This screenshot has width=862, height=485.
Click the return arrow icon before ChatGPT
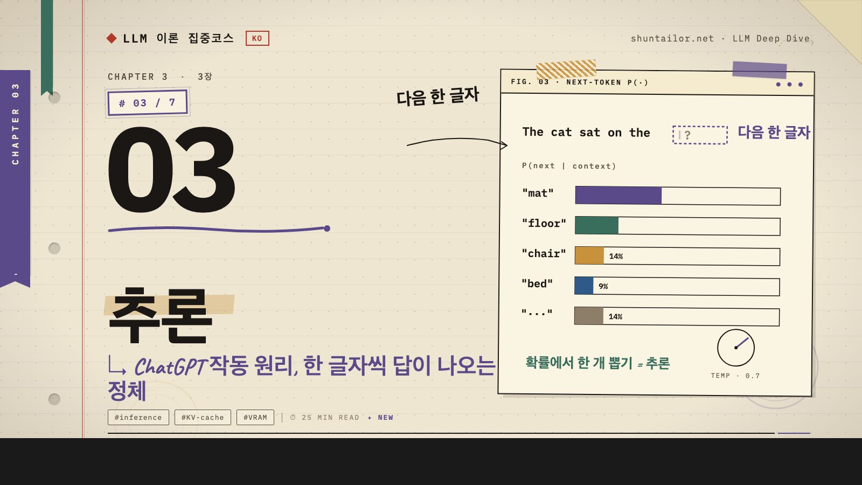tap(117, 365)
